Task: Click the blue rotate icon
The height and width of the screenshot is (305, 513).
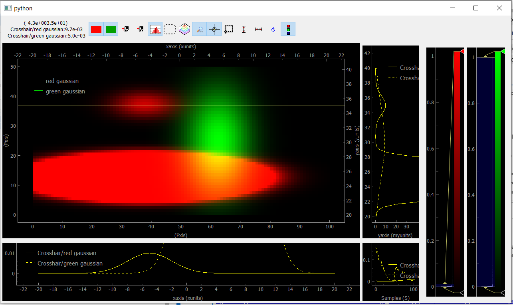Action: (273, 29)
